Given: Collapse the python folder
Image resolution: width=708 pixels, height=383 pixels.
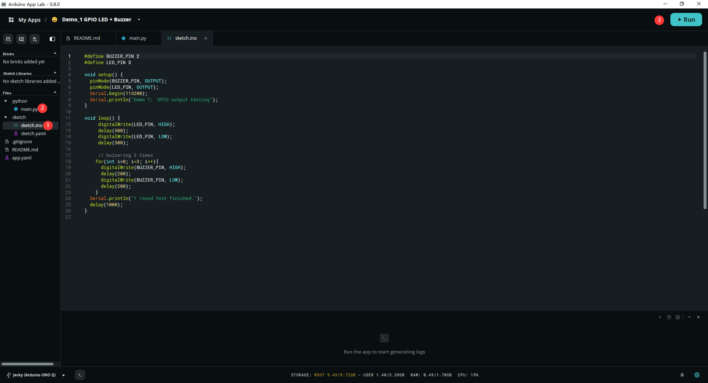Looking at the screenshot, I should (x=6, y=101).
